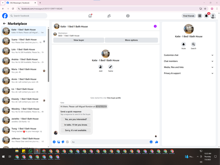Expand the Privacy & support section

click(189, 73)
